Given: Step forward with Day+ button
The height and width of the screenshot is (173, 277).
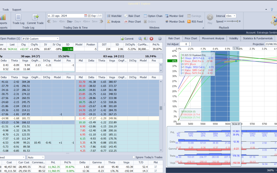Looking at the screenshot, I should click(x=78, y=22).
